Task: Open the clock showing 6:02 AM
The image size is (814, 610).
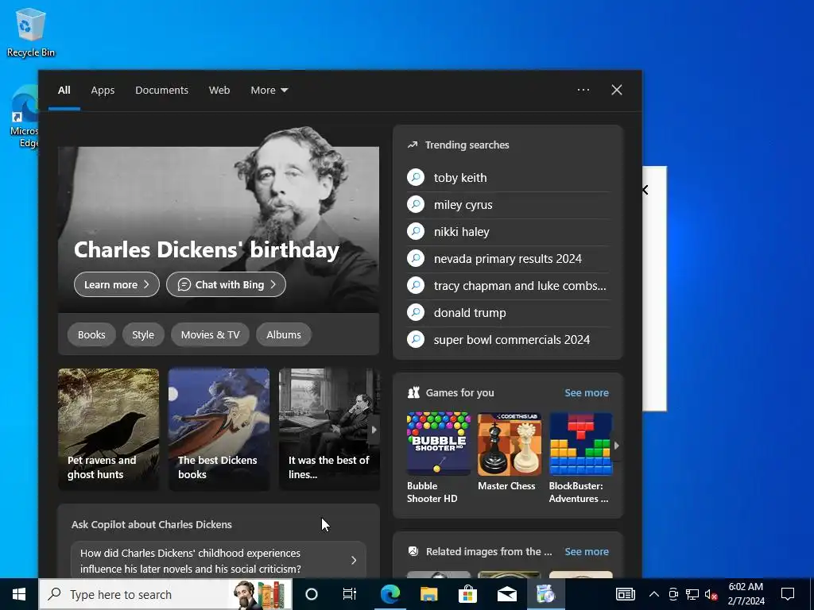Action: coord(746,594)
